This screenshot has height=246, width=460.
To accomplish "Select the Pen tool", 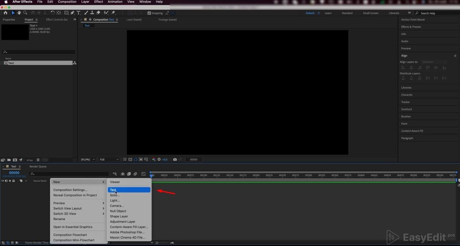I will click(72, 13).
